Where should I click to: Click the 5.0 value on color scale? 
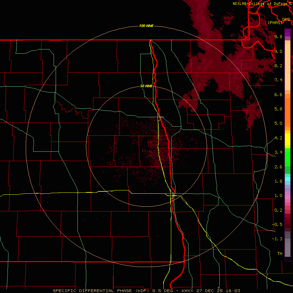278,123
